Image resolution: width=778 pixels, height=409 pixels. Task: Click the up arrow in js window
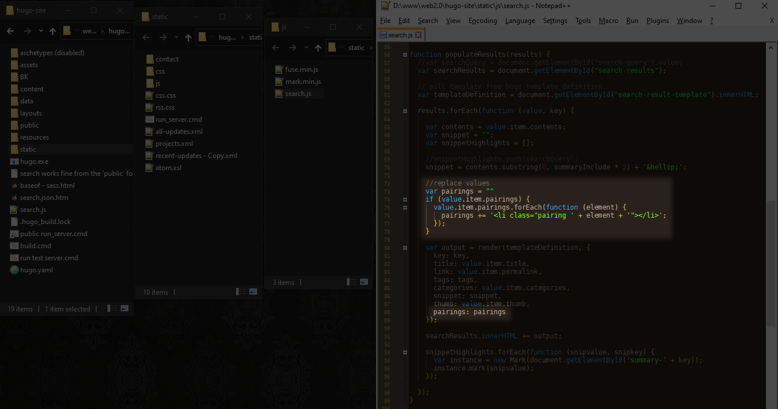318,48
